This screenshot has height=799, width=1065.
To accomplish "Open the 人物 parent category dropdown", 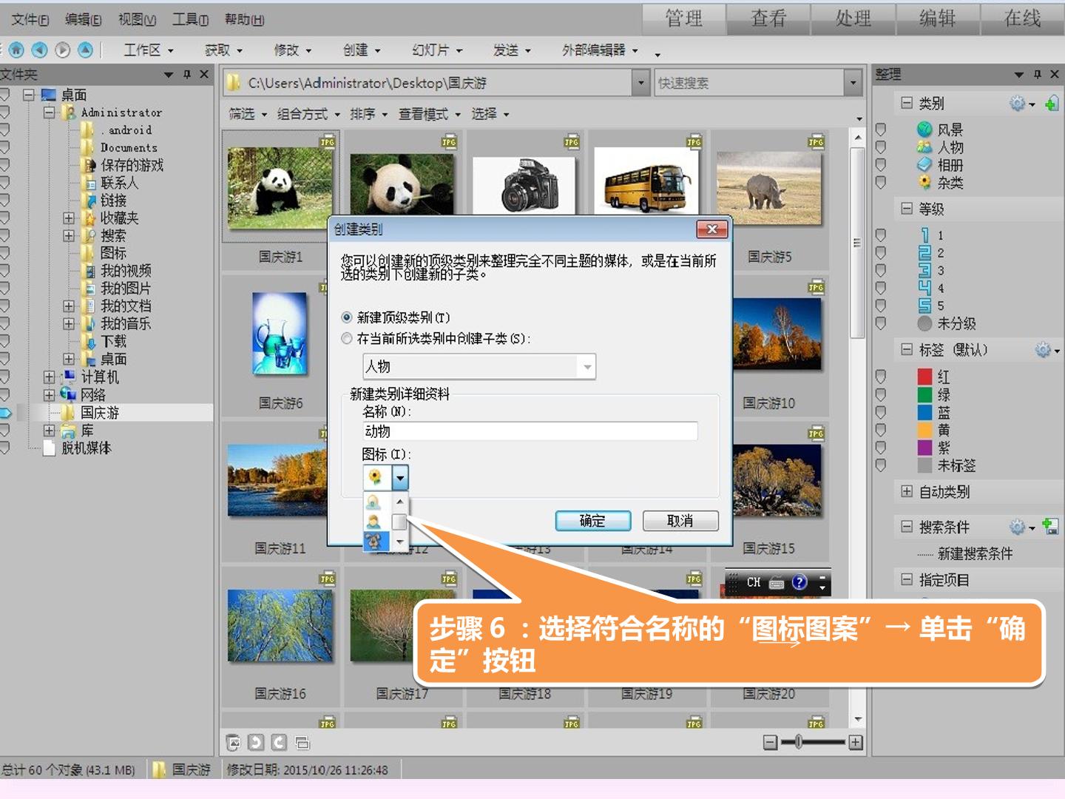I will [x=587, y=367].
